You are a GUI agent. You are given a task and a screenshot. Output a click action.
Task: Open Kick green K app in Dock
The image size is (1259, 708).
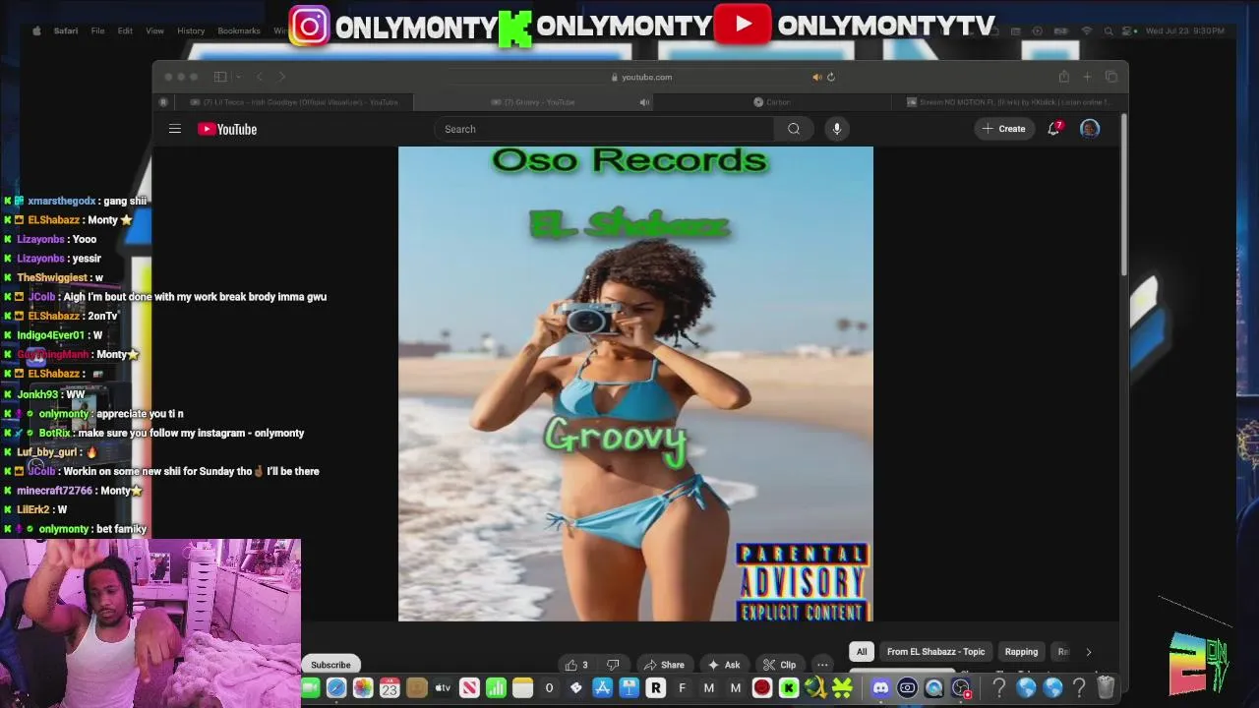click(789, 688)
